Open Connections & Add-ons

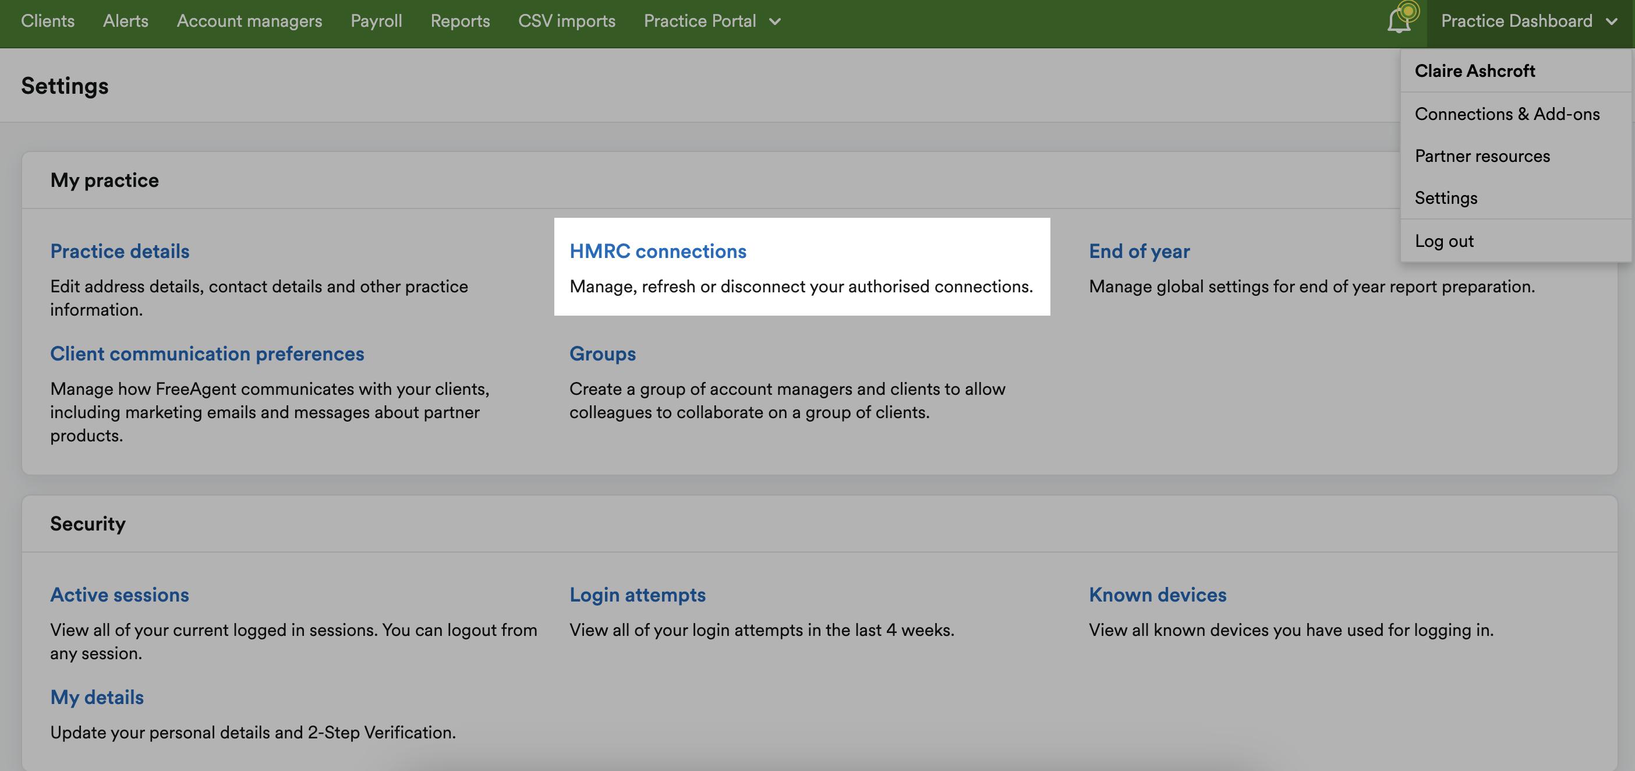click(x=1507, y=114)
